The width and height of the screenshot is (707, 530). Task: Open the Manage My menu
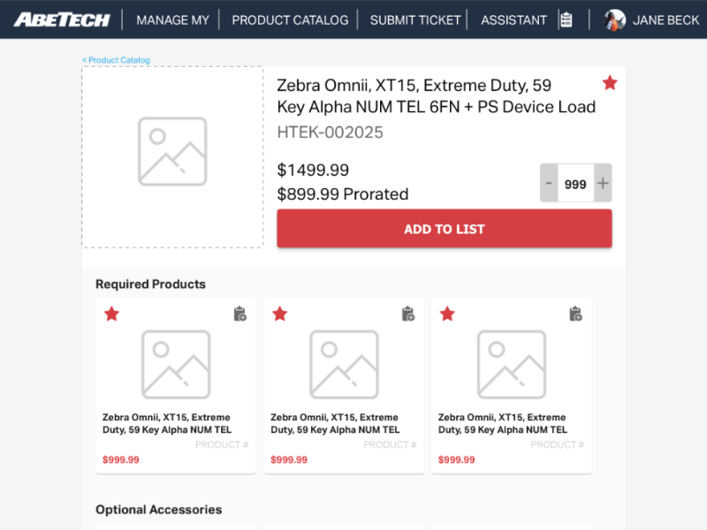173,19
